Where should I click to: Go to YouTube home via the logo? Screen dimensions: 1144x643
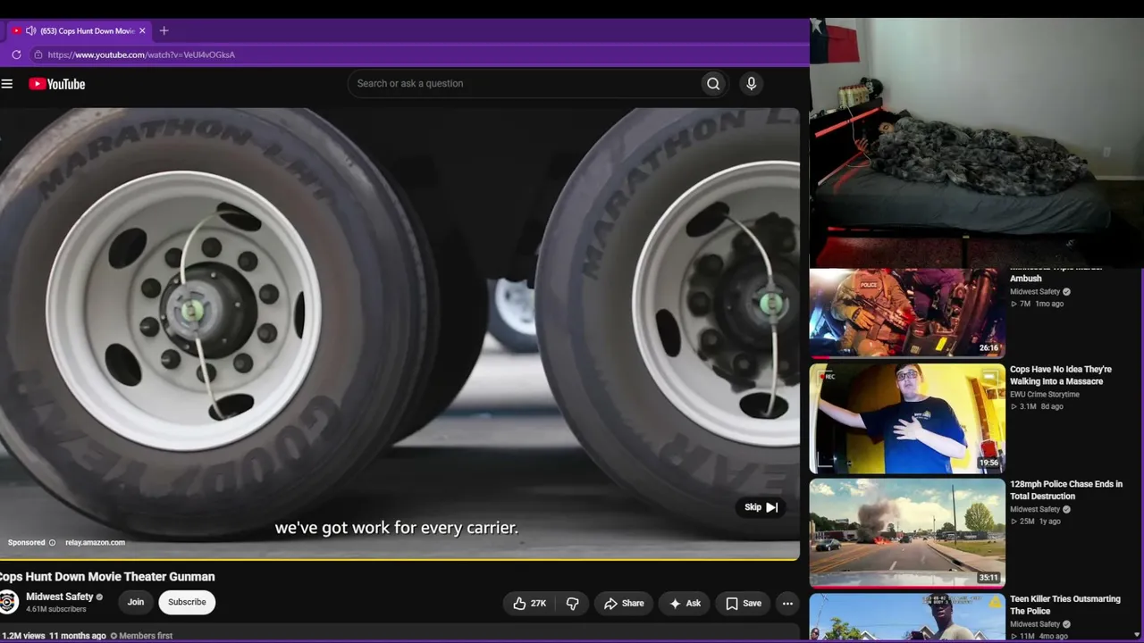(56, 84)
